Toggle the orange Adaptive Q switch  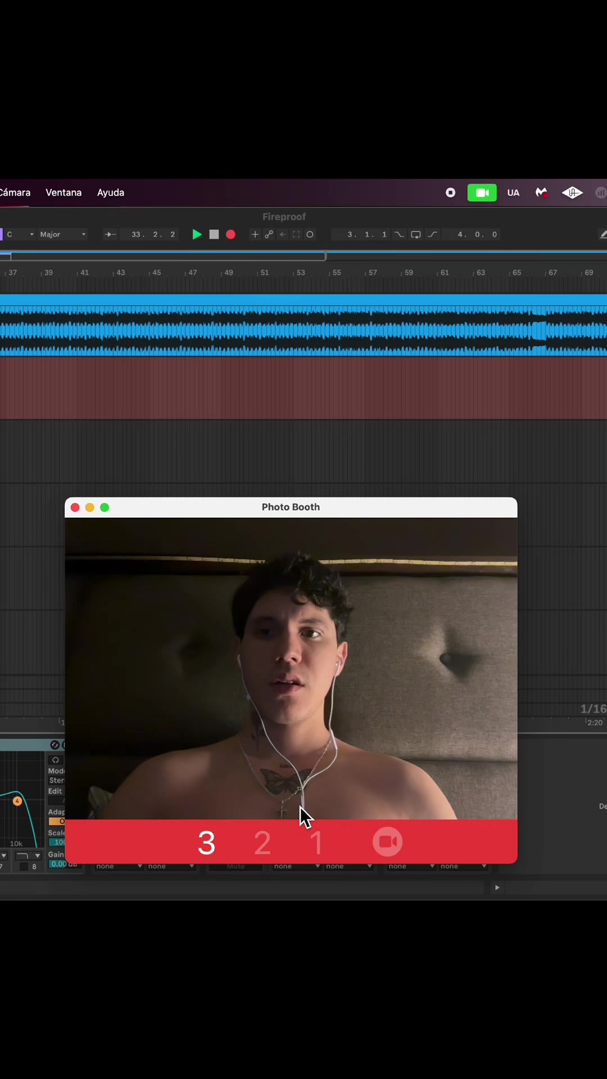pos(57,822)
